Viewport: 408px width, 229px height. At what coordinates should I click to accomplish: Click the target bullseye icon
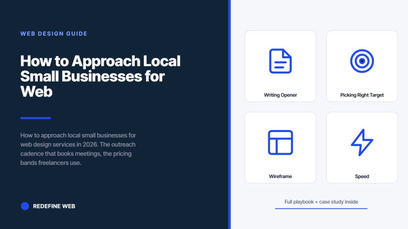pos(362,61)
